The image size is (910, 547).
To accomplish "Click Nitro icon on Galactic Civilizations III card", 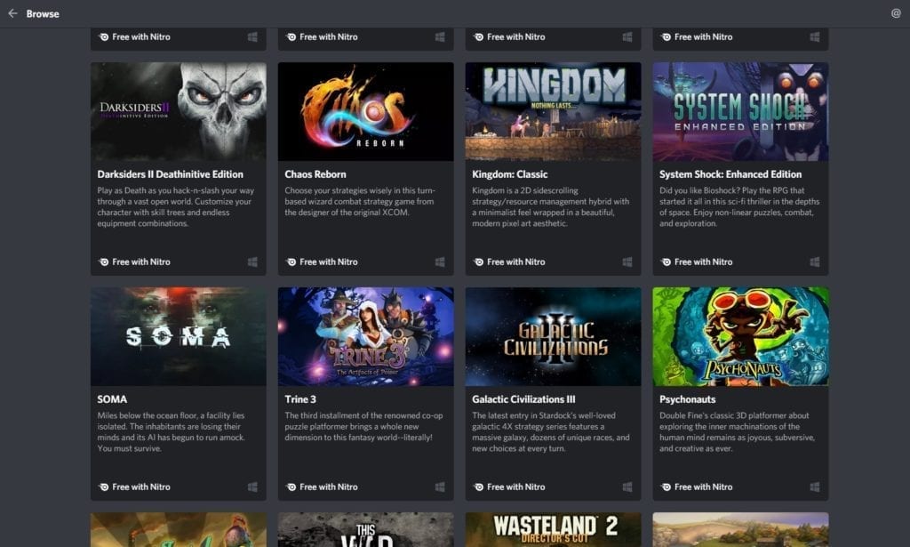I will pos(479,487).
